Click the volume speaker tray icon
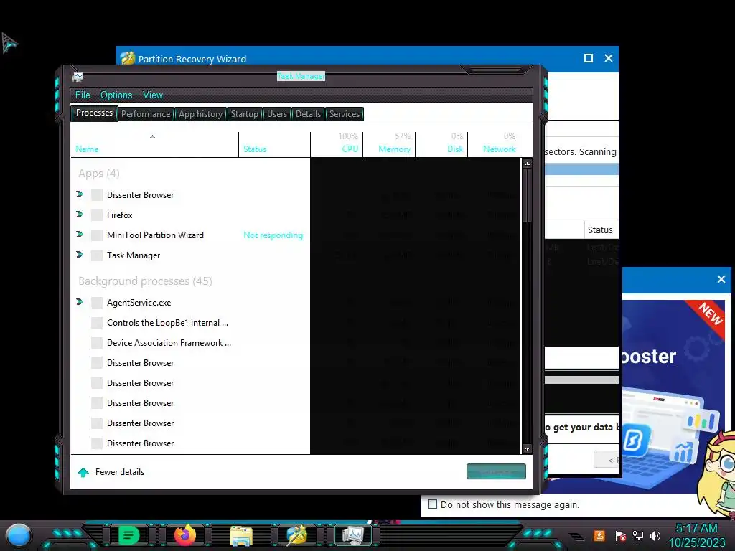735x551 pixels. tap(655, 535)
